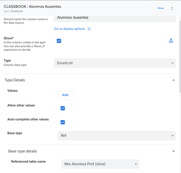181x173 pixels.
Task: Toggle the Show? checkbox
Action: pyautogui.click(x=59, y=41)
